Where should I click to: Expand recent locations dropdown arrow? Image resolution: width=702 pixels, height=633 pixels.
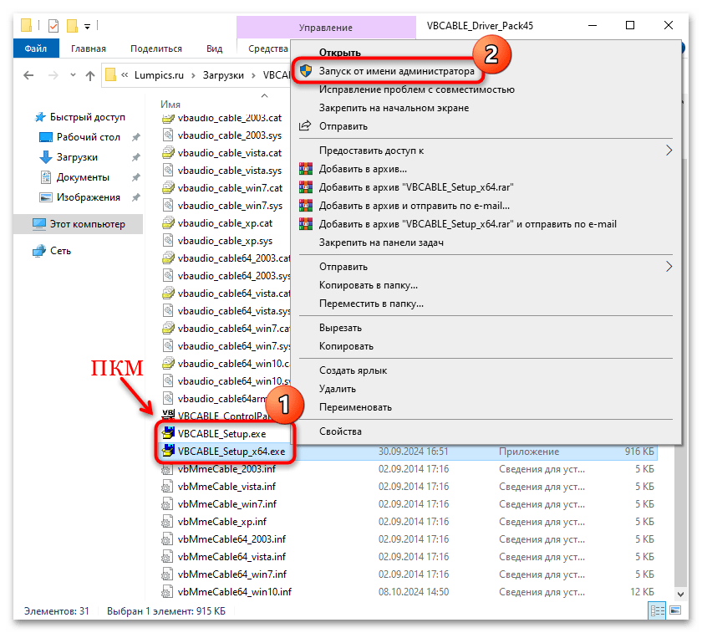coord(73,75)
